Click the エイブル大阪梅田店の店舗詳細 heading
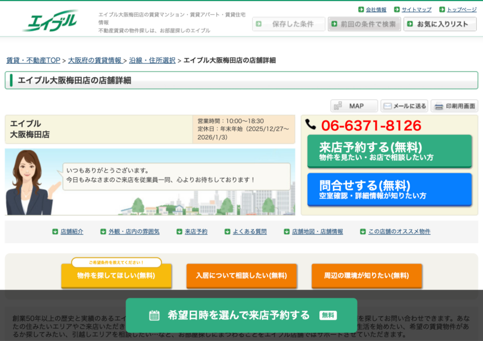Viewport: 483px width, 341px height. [x=74, y=80]
